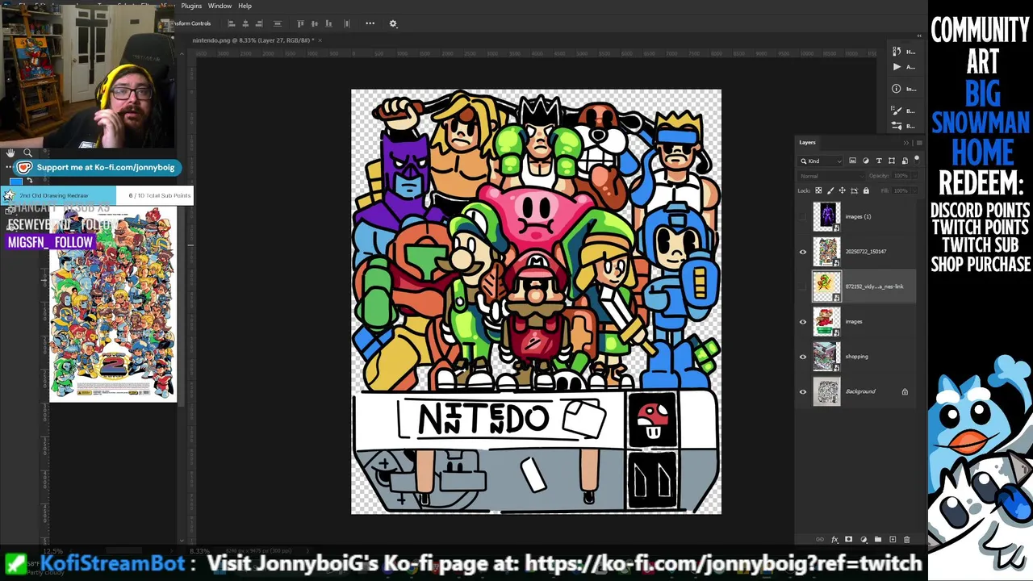Click the smart object filter icon
The image size is (1033, 581).
point(904,161)
